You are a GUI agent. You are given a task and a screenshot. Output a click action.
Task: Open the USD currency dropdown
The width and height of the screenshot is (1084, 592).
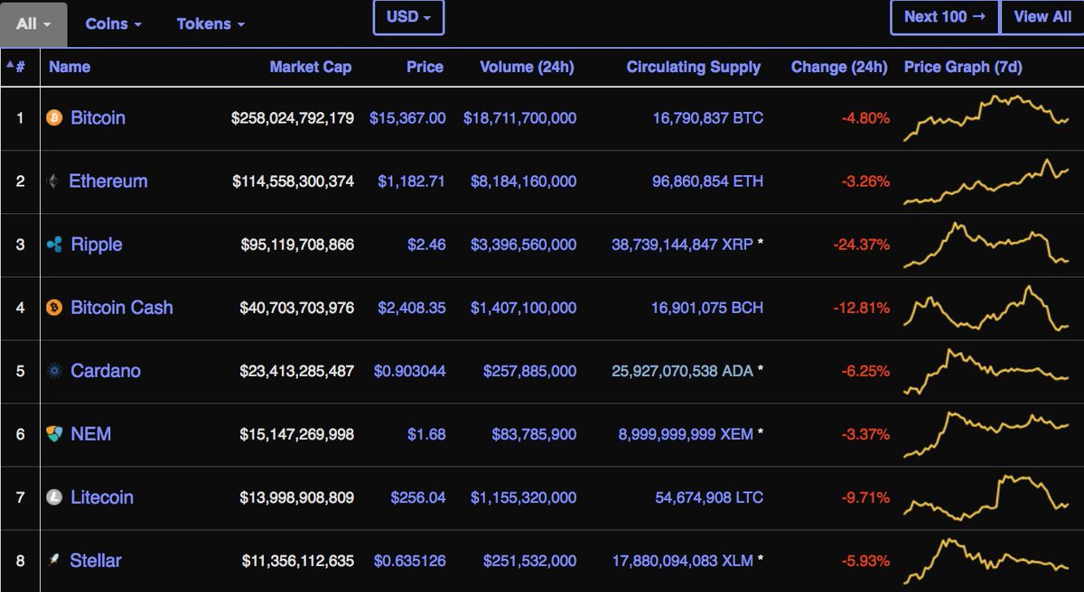click(x=408, y=17)
